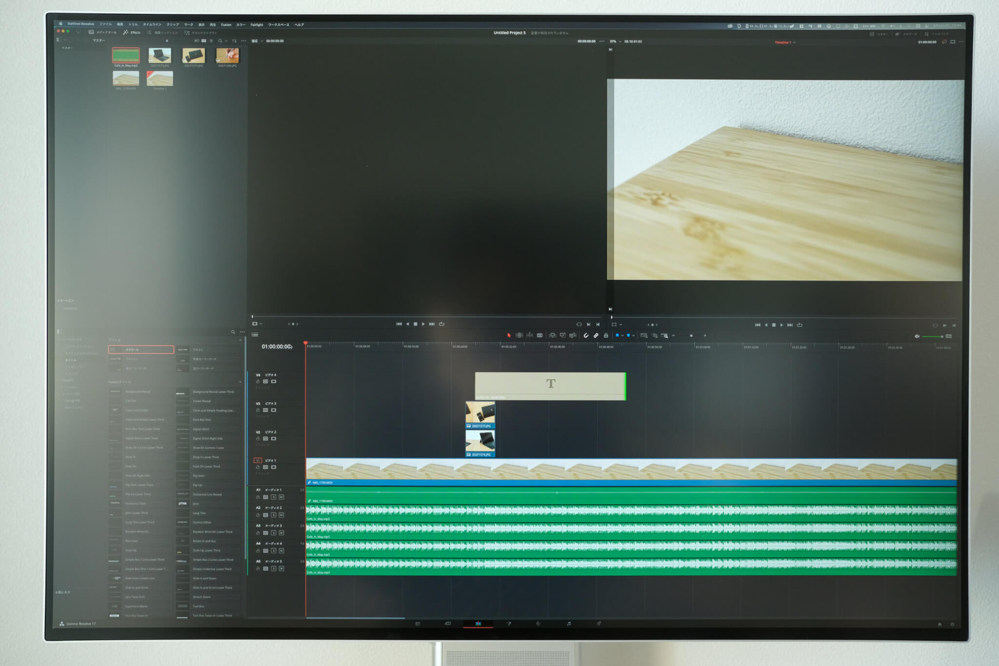Add a blue marker on timeline
Image resolution: width=999 pixels, height=666 pixels.
(x=628, y=335)
